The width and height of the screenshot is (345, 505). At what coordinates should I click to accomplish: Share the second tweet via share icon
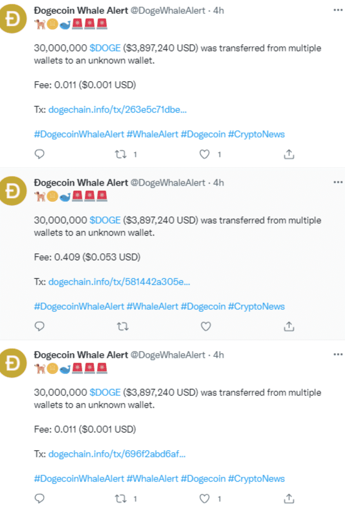pyautogui.click(x=289, y=327)
